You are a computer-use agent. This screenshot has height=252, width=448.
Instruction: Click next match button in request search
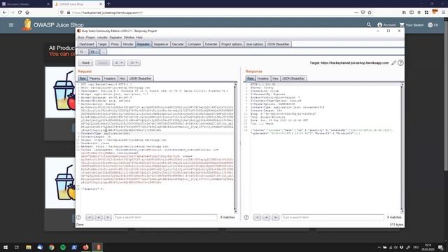point(108,218)
